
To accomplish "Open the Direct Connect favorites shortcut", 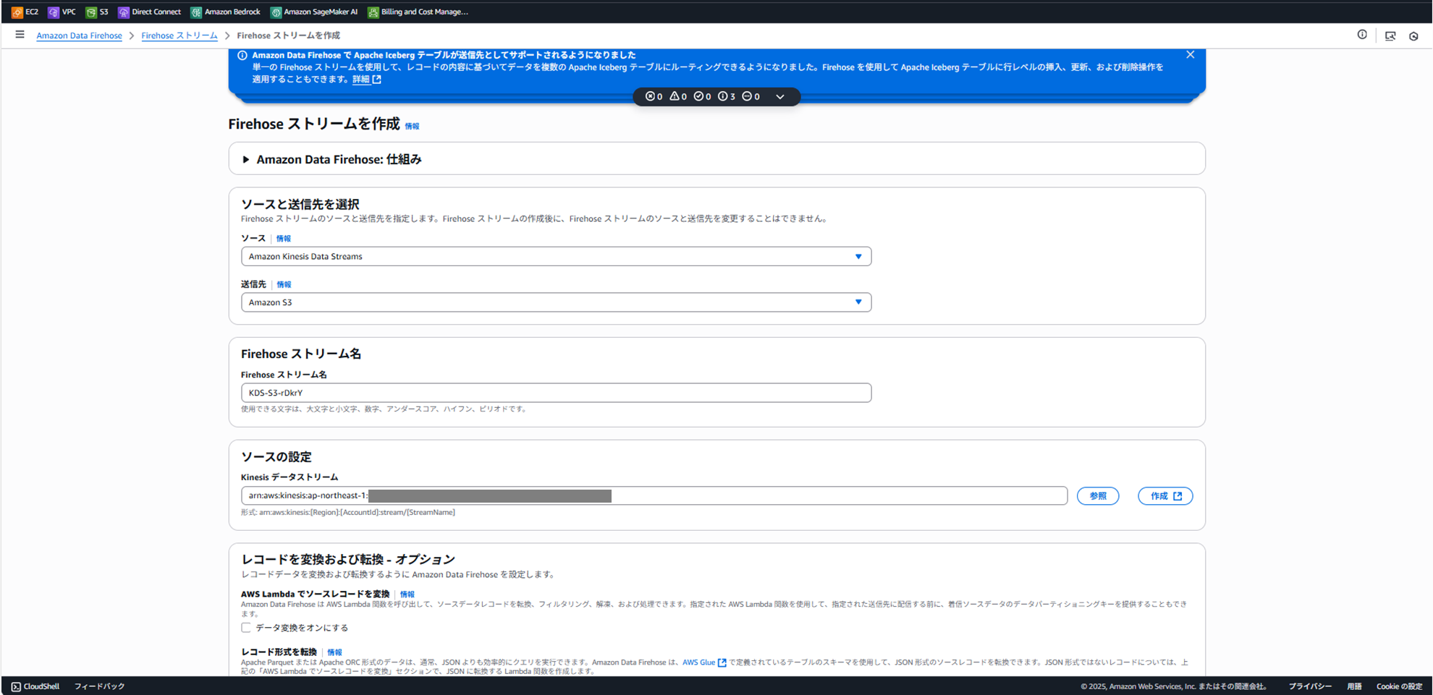I will 149,12.
